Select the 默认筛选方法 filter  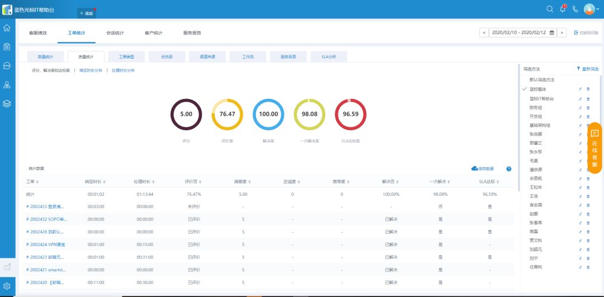541,80
